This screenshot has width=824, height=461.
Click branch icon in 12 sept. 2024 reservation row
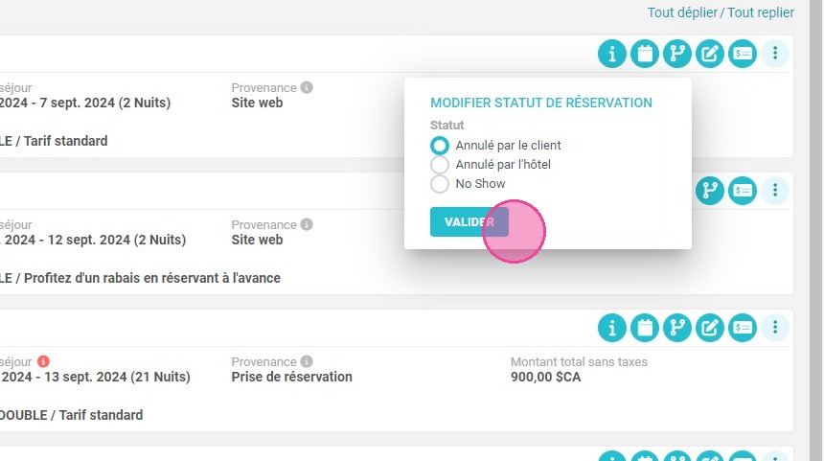(709, 191)
